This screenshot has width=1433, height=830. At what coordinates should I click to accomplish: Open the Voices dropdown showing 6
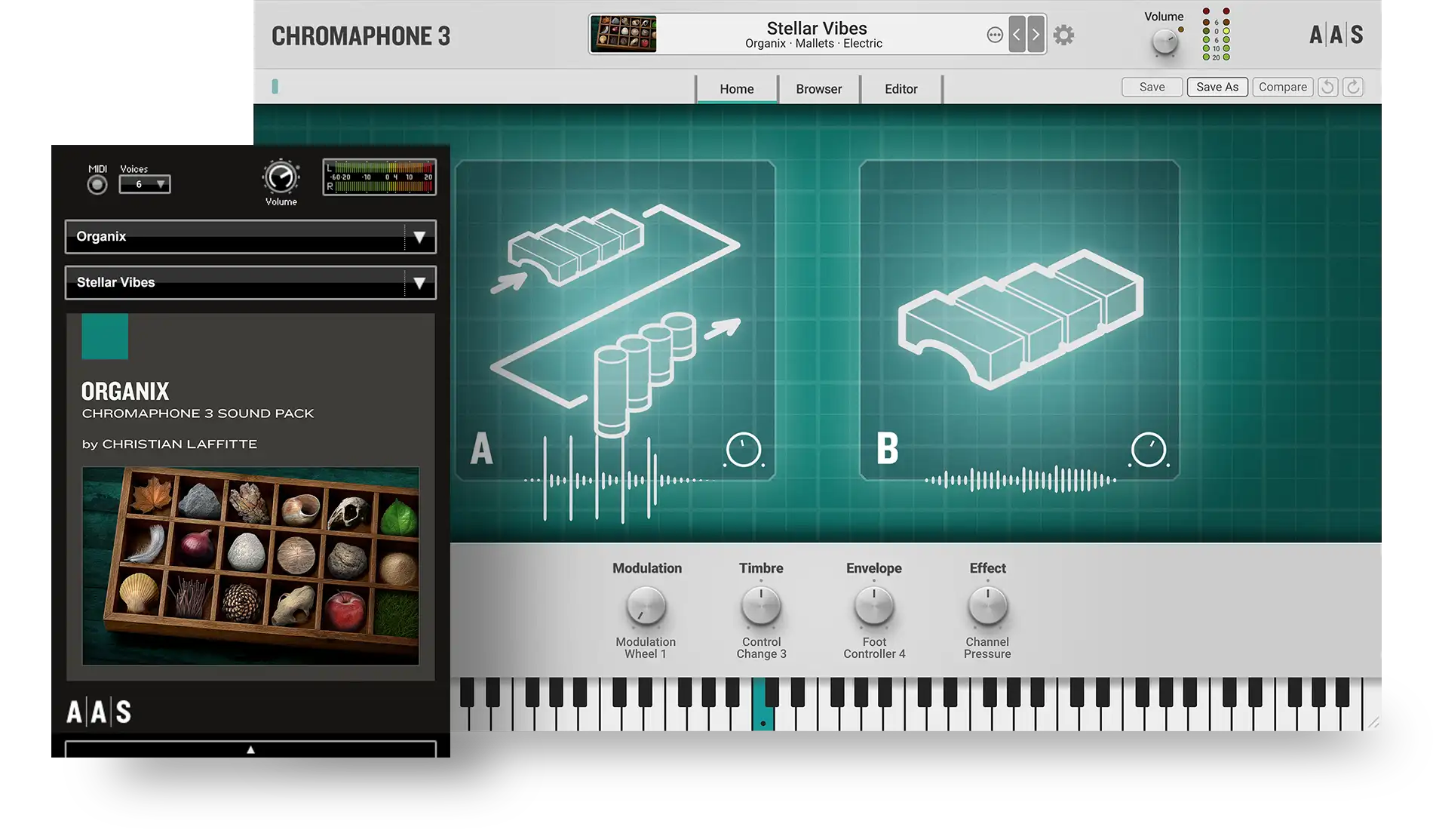point(145,184)
